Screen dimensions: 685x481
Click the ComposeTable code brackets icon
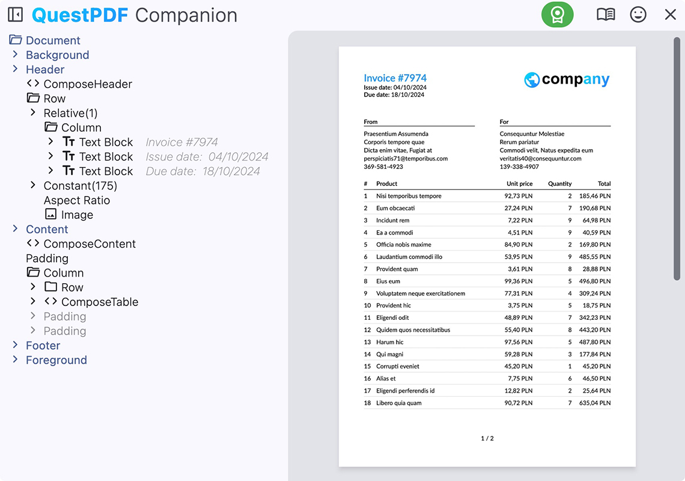tap(51, 301)
